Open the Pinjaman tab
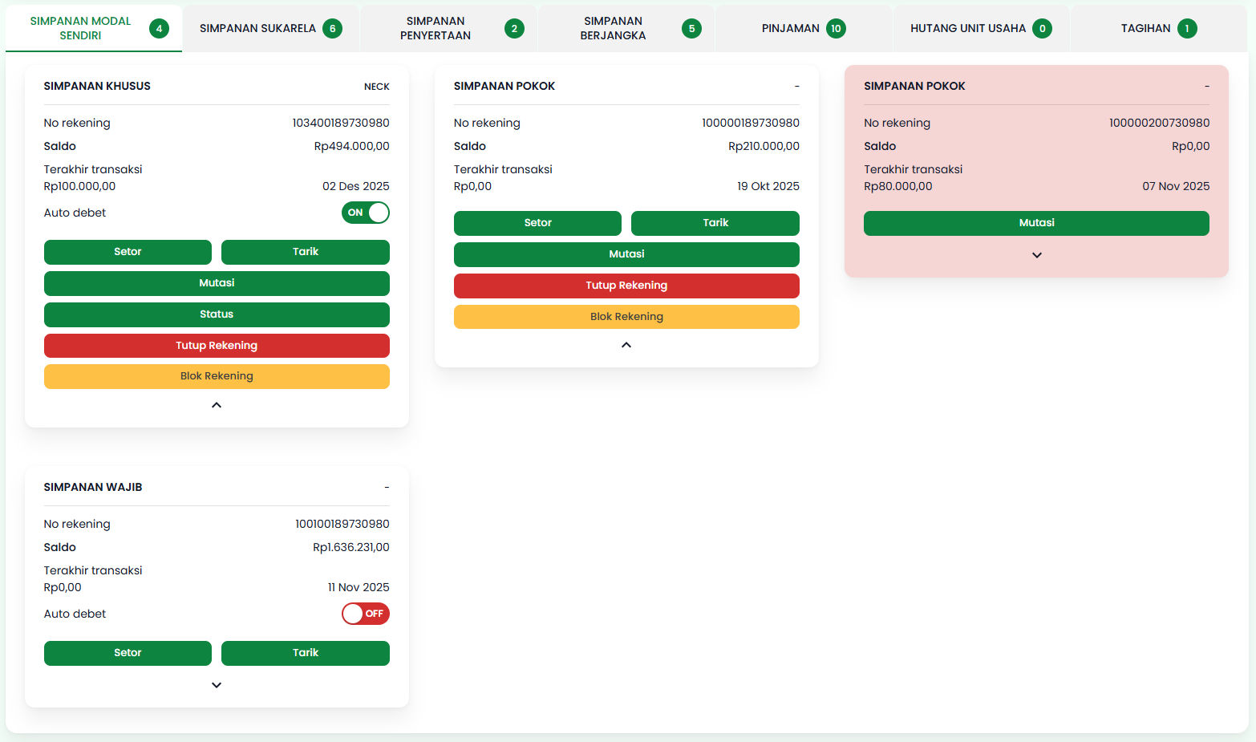This screenshot has height=742, width=1256. (803, 29)
